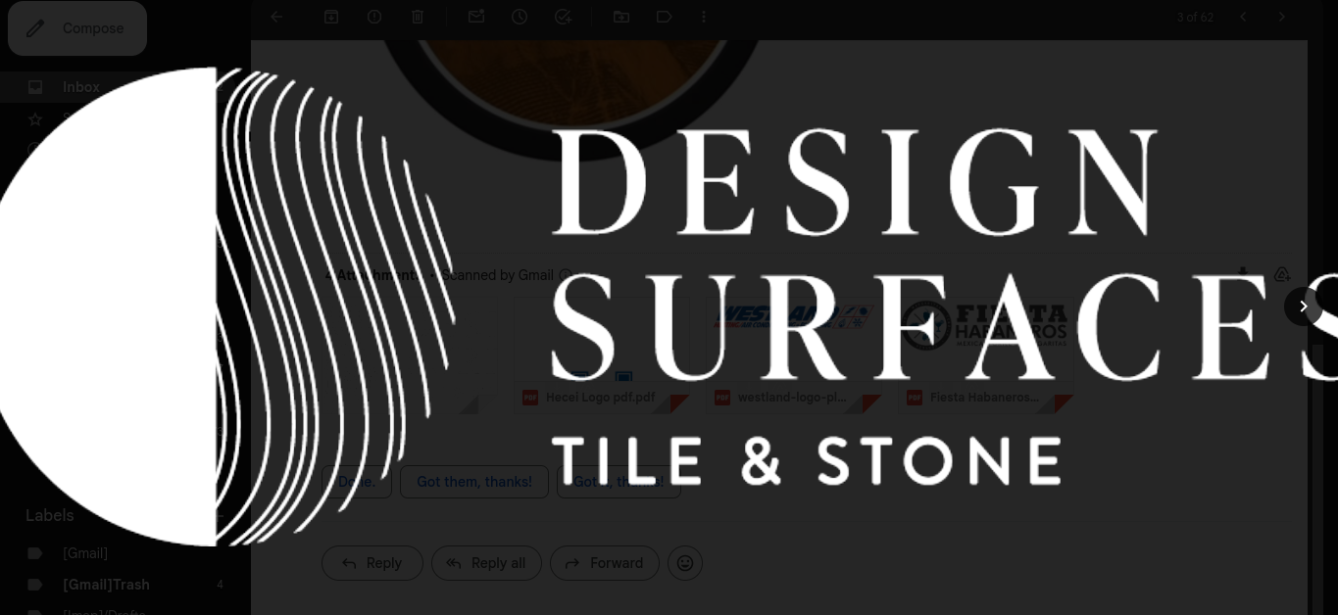Go back to inbox with the back arrow
Screen dimensions: 1338x615
coord(276,17)
